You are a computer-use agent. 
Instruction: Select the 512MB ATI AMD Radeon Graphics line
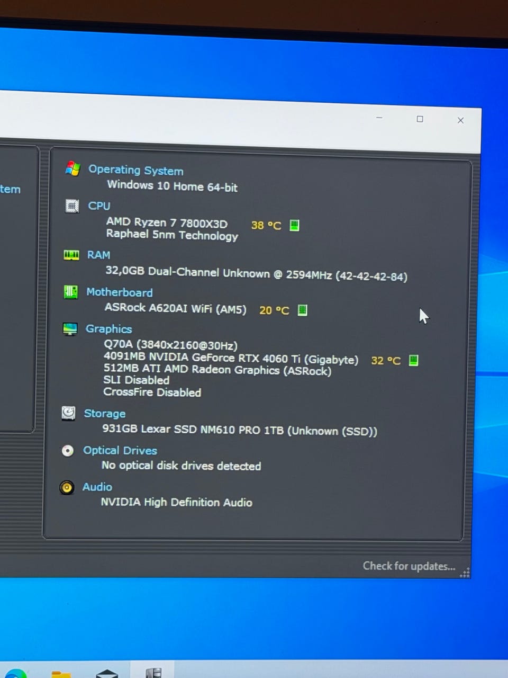click(217, 370)
